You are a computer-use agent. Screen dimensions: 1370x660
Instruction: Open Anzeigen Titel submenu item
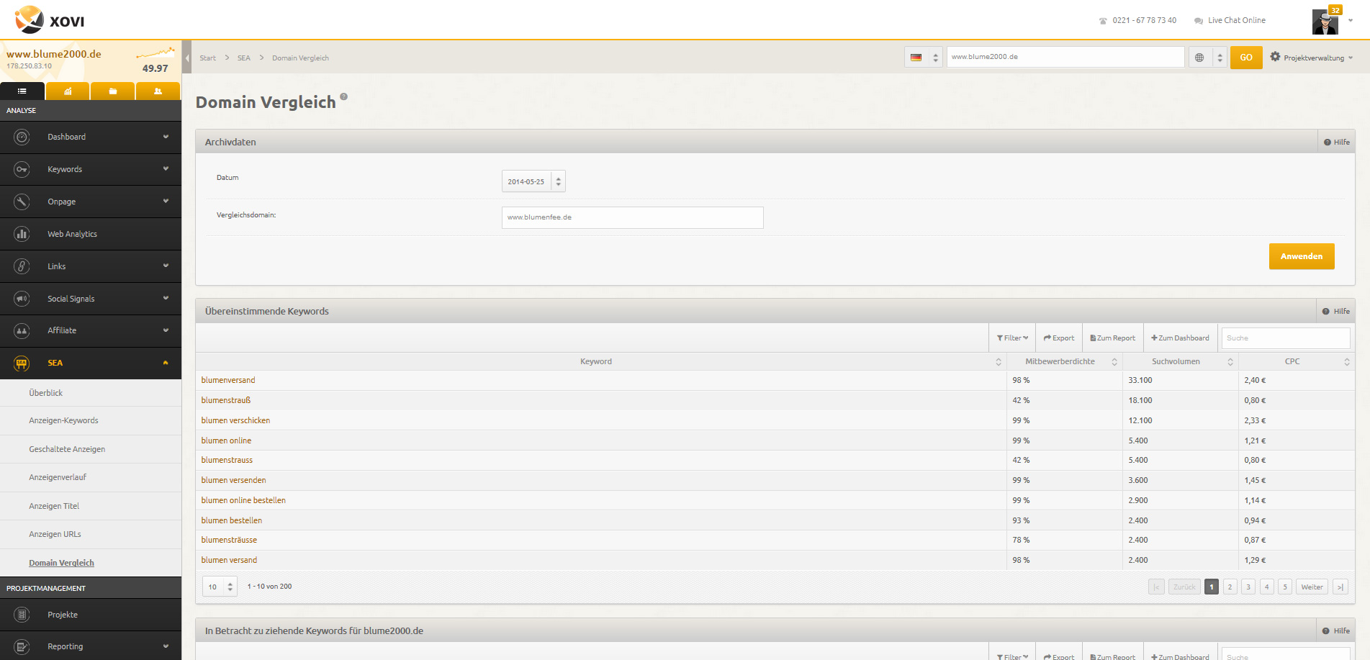(91, 506)
